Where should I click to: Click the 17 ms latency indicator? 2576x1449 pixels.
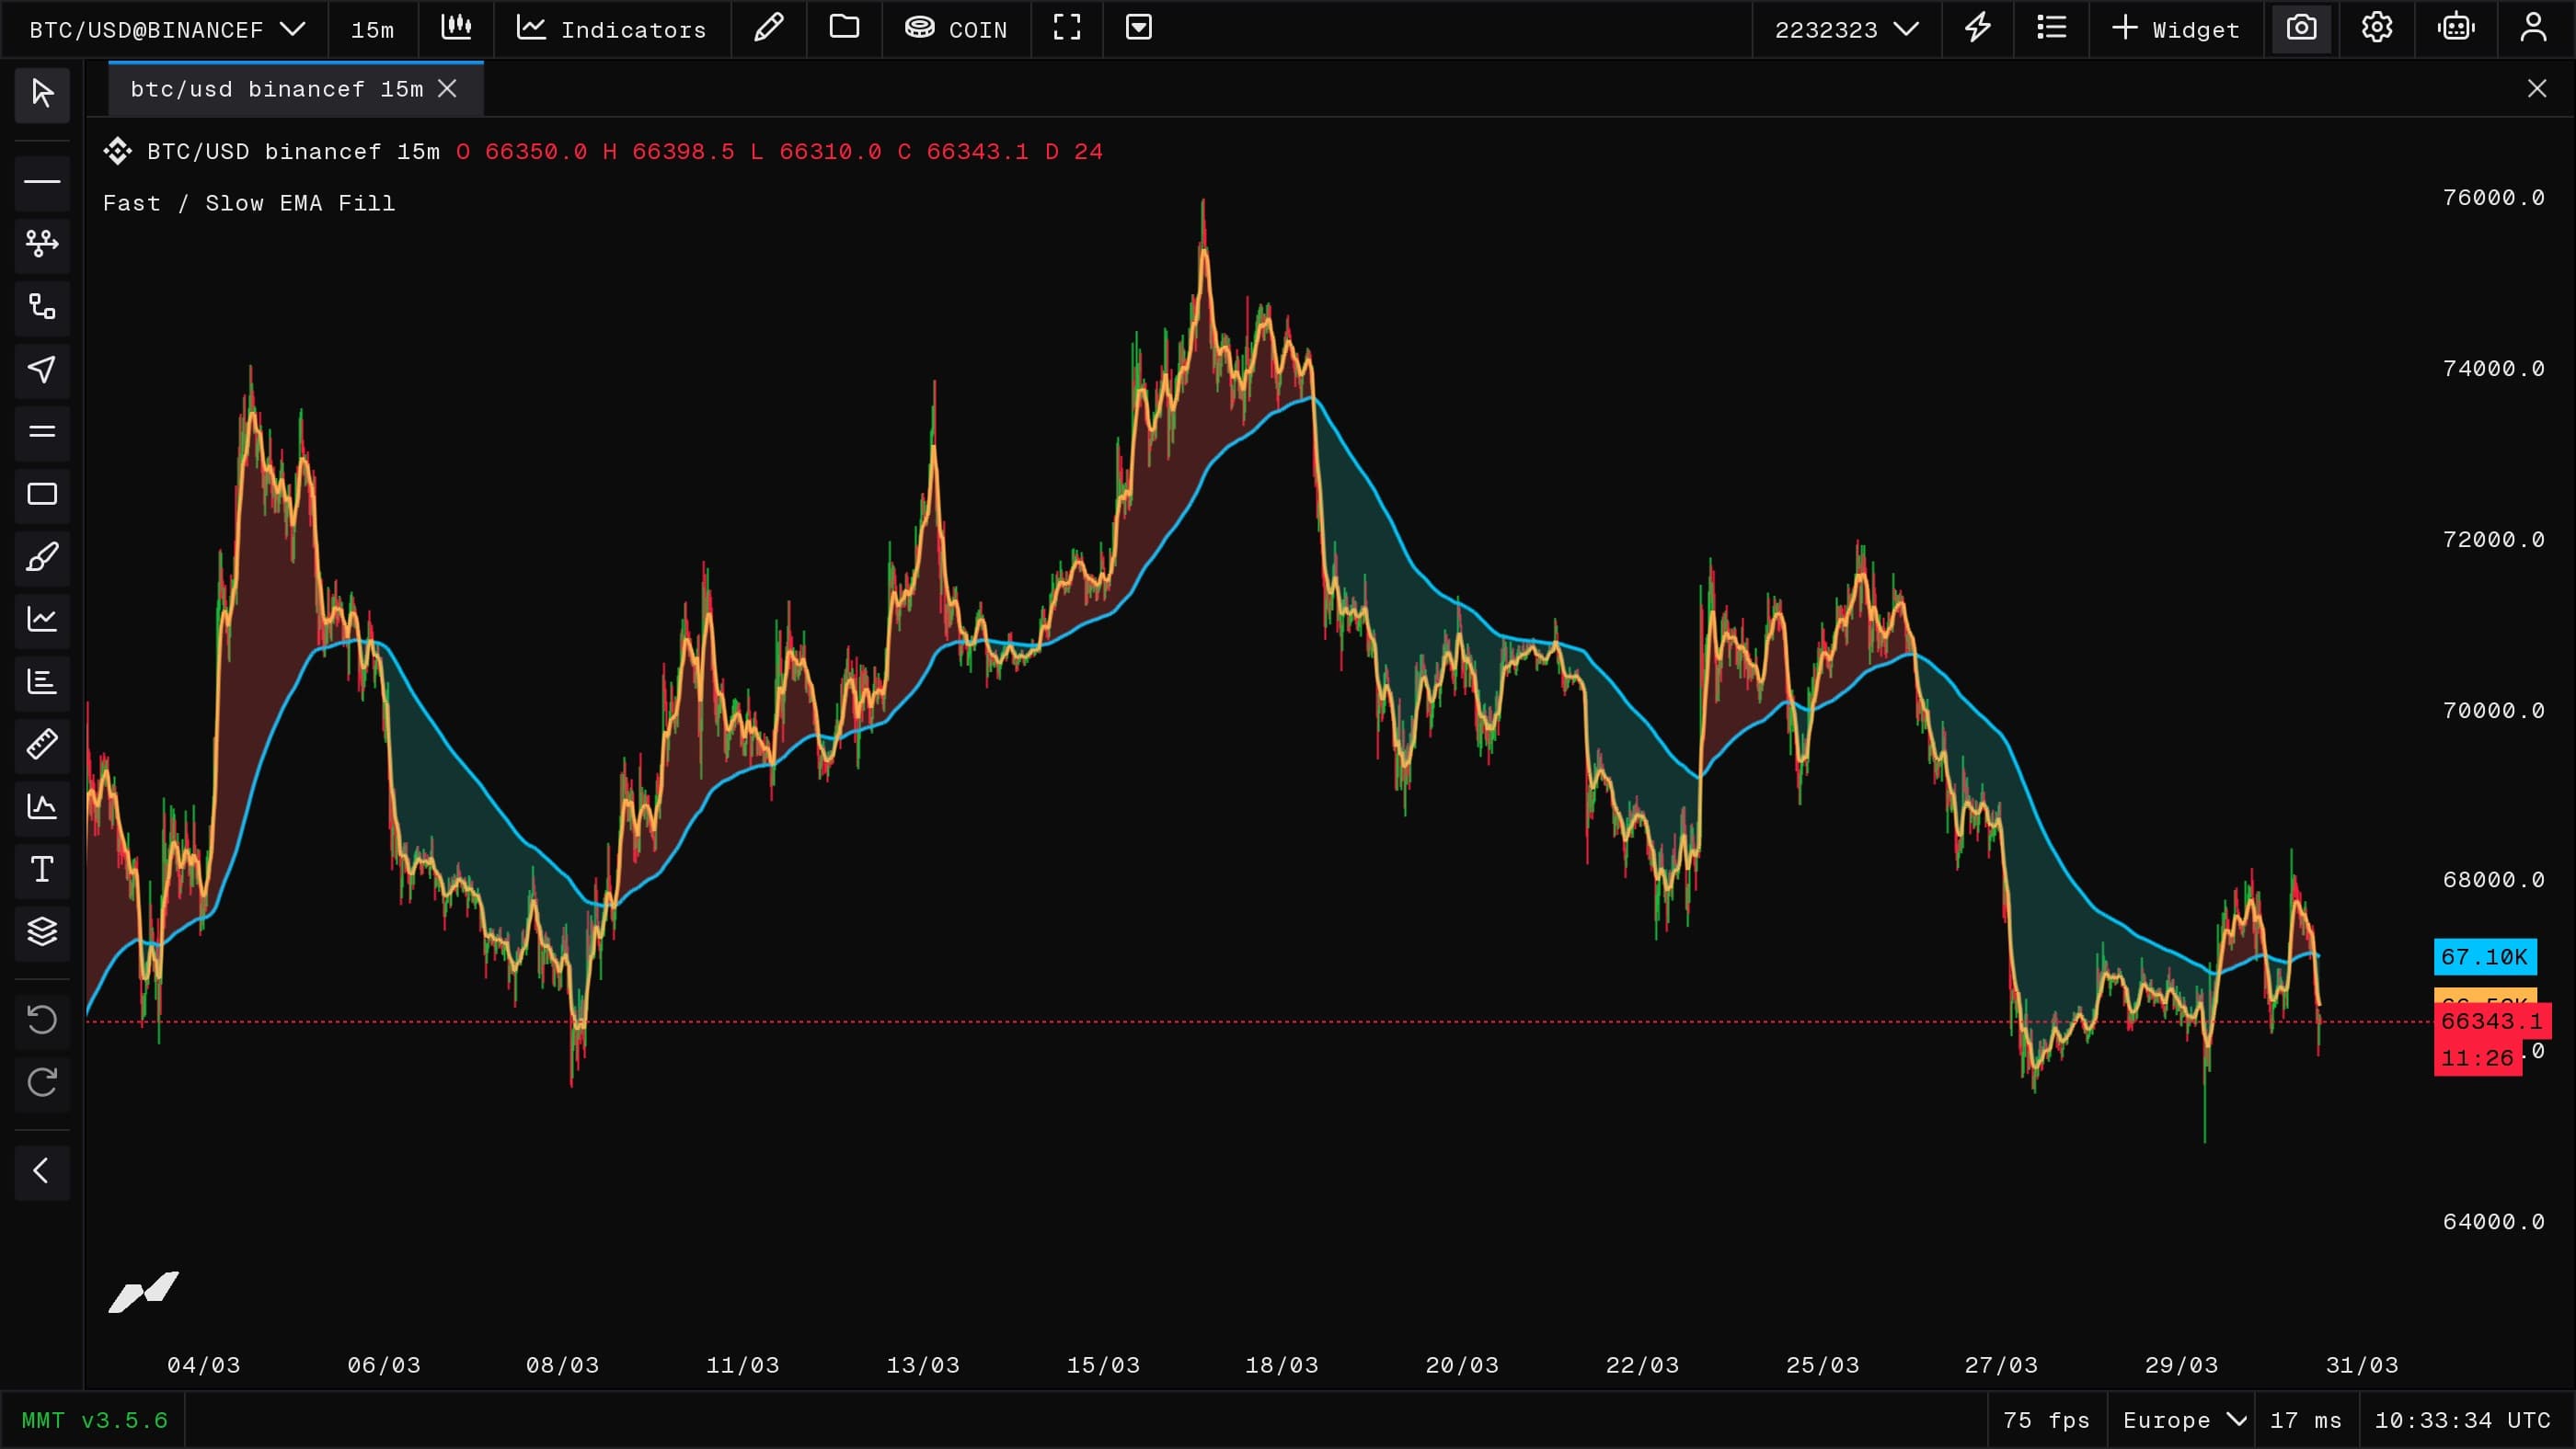2306,1420
